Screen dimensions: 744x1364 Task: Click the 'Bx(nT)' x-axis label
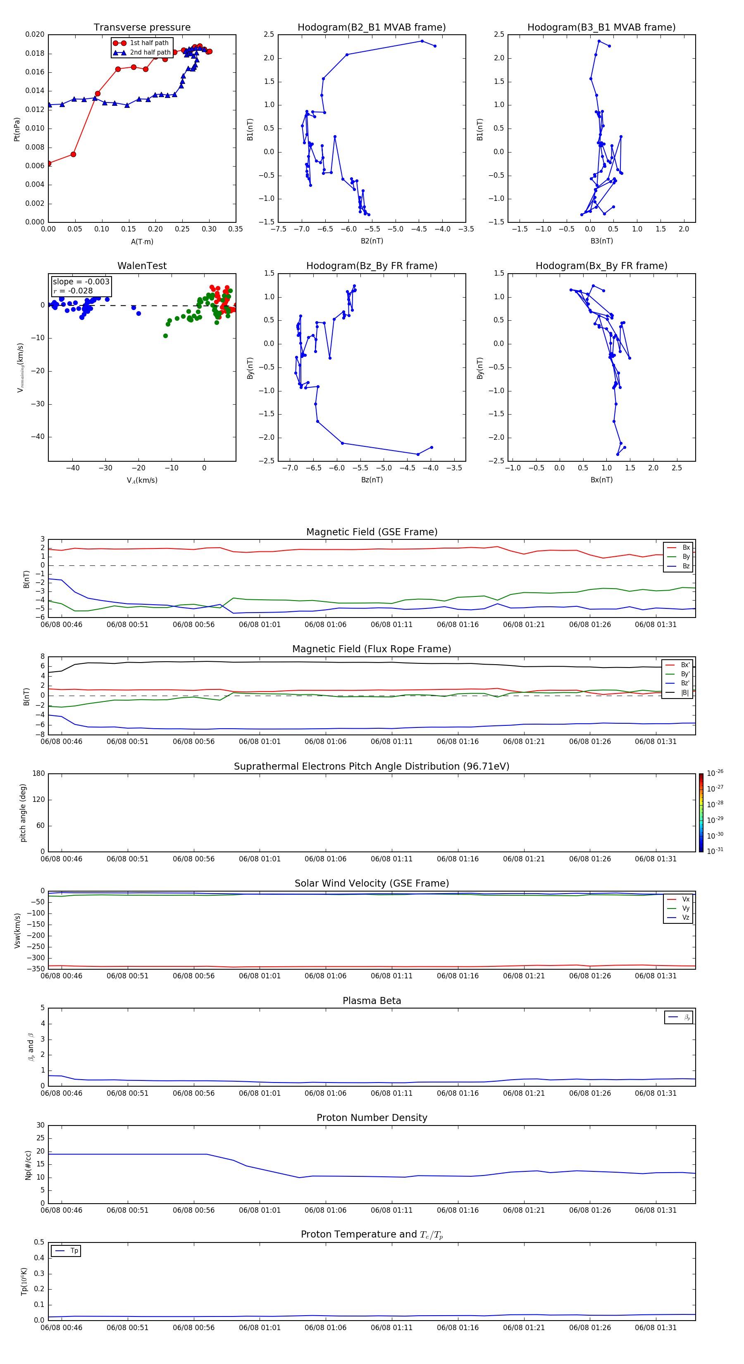point(601,480)
